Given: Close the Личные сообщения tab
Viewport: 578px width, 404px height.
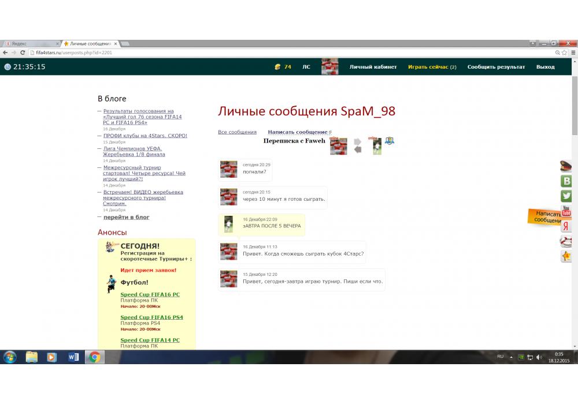Looking at the screenshot, I should [116, 43].
